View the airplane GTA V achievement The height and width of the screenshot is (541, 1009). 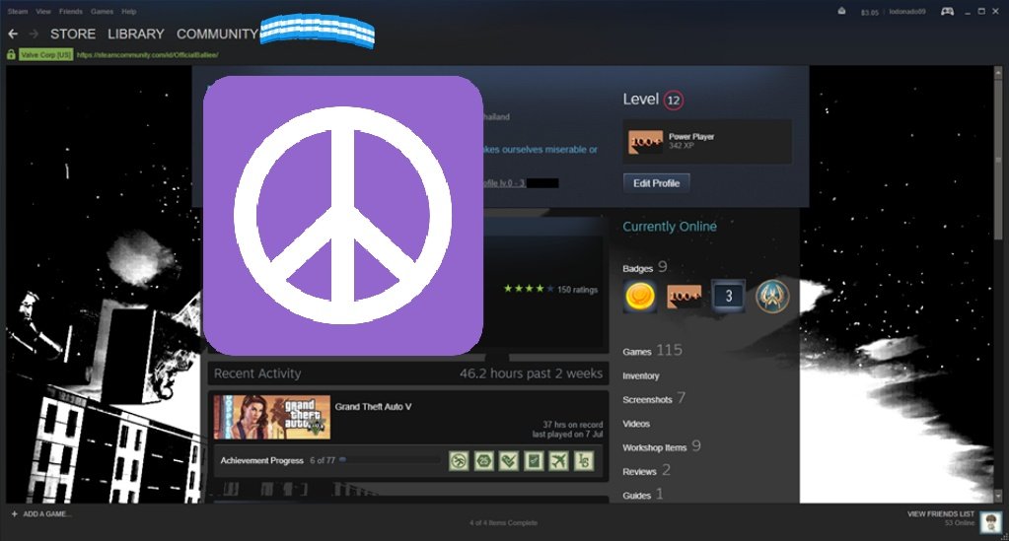pos(558,460)
